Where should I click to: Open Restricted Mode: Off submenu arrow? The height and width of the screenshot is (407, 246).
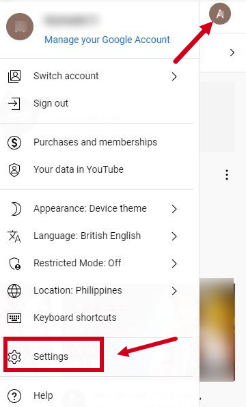(x=174, y=264)
